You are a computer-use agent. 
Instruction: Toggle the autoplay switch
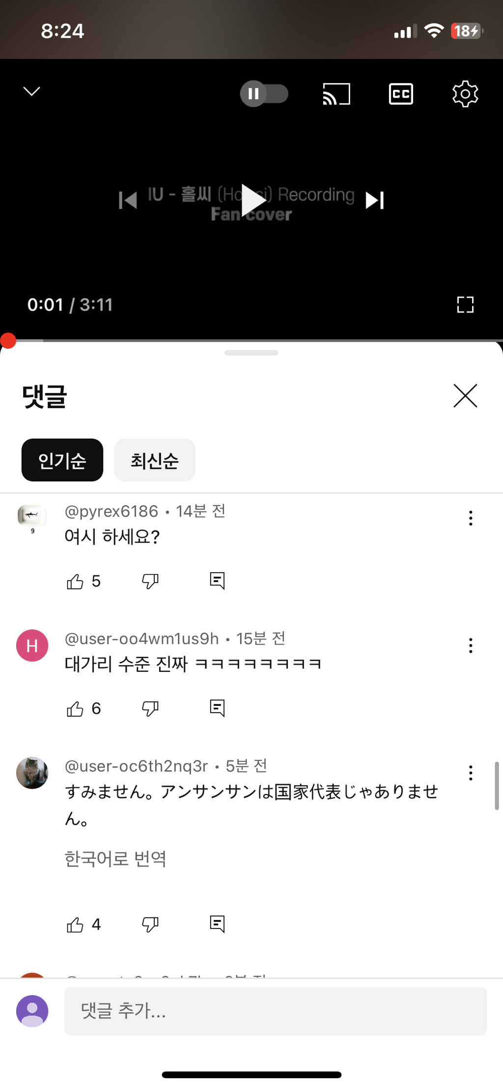264,93
